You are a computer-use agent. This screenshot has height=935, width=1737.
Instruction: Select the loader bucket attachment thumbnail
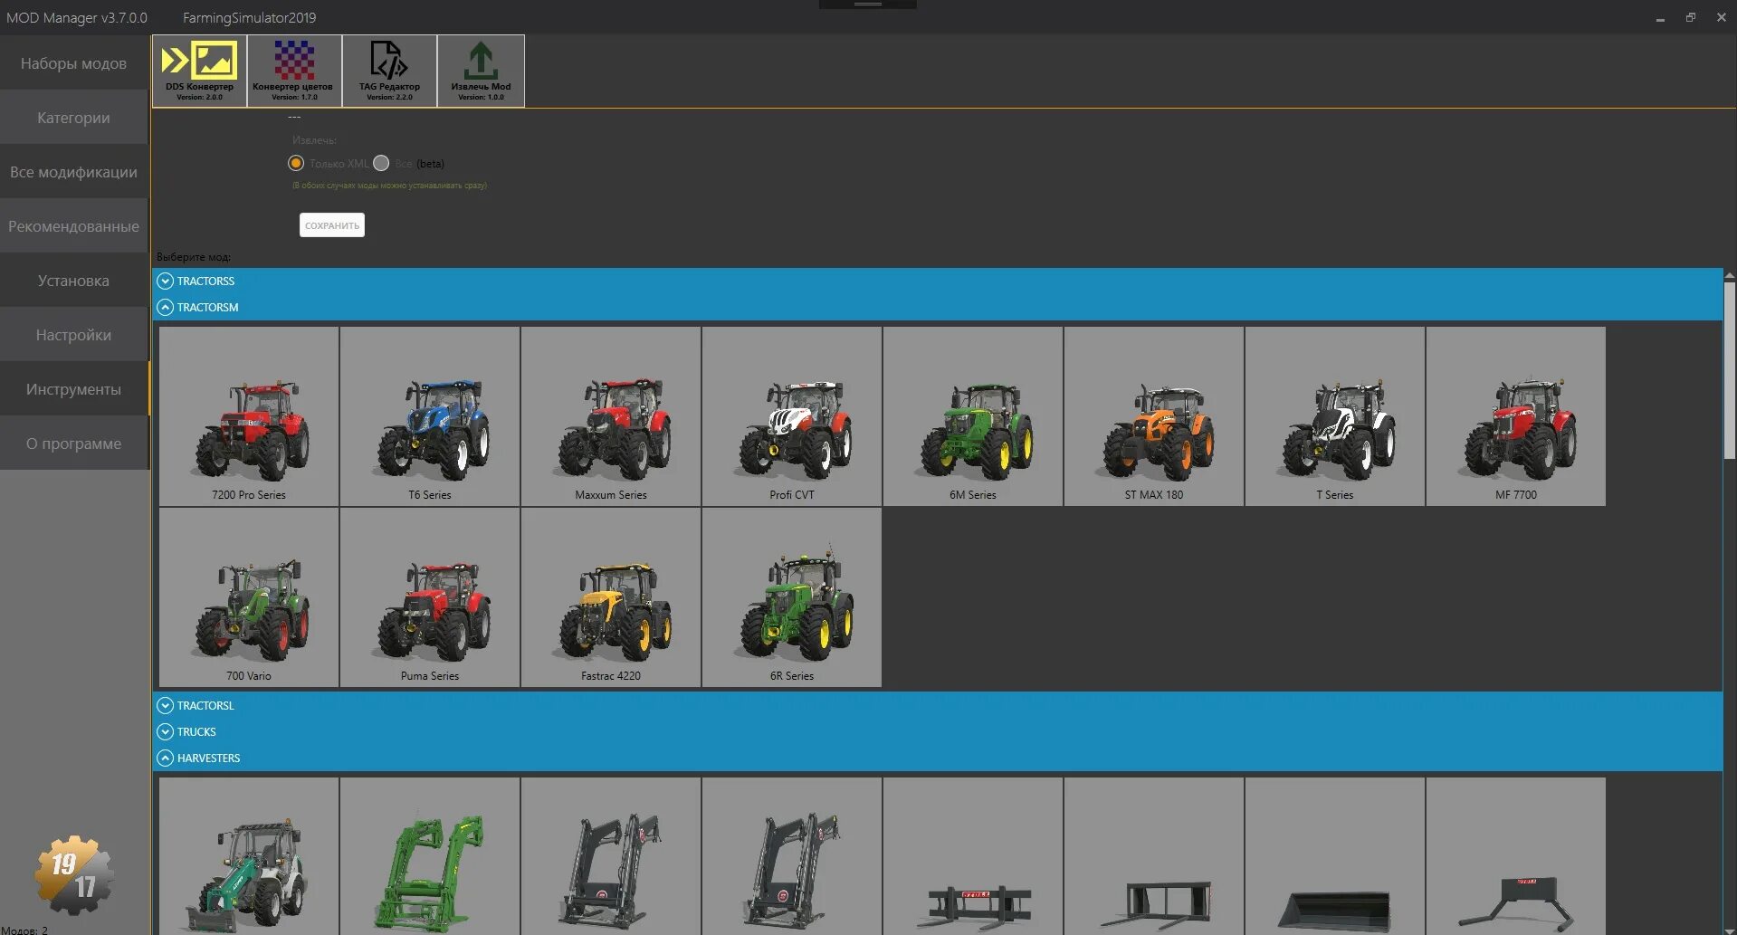coord(1335,856)
